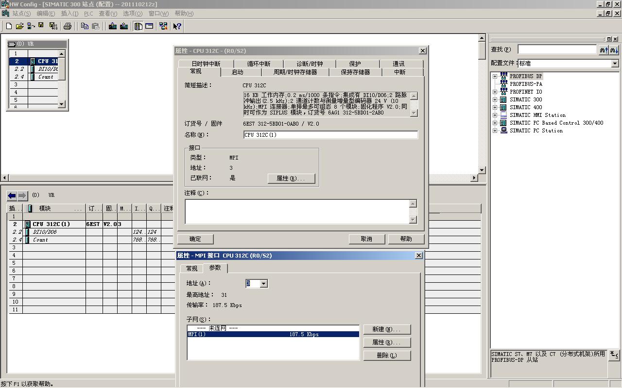Select the --- 未连网 --- subnet entry
Viewport: 622px width, 388px height.
tap(273, 328)
